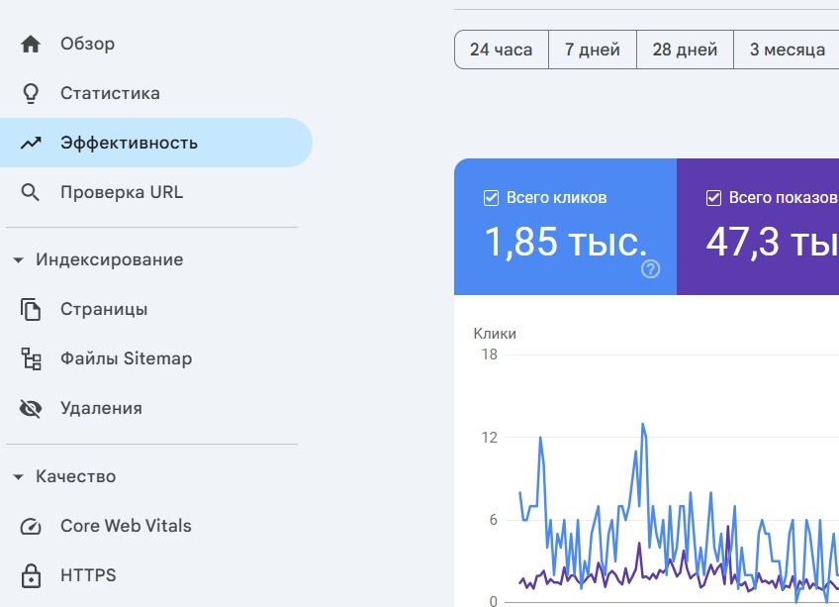The height and width of the screenshot is (607, 839).
Task: Toggle the Всего показов checkbox
Action: [x=713, y=198]
